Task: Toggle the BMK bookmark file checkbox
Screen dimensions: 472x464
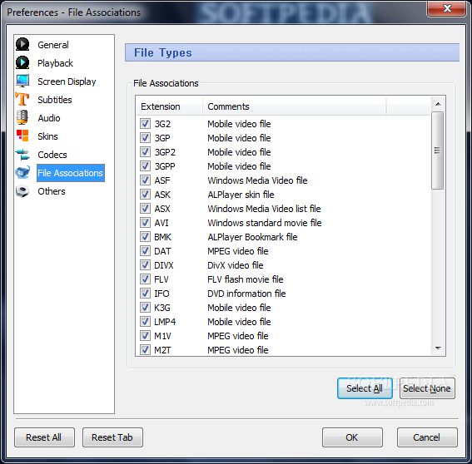Action: 145,237
